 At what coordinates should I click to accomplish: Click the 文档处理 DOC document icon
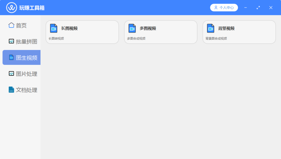[x=11, y=90]
